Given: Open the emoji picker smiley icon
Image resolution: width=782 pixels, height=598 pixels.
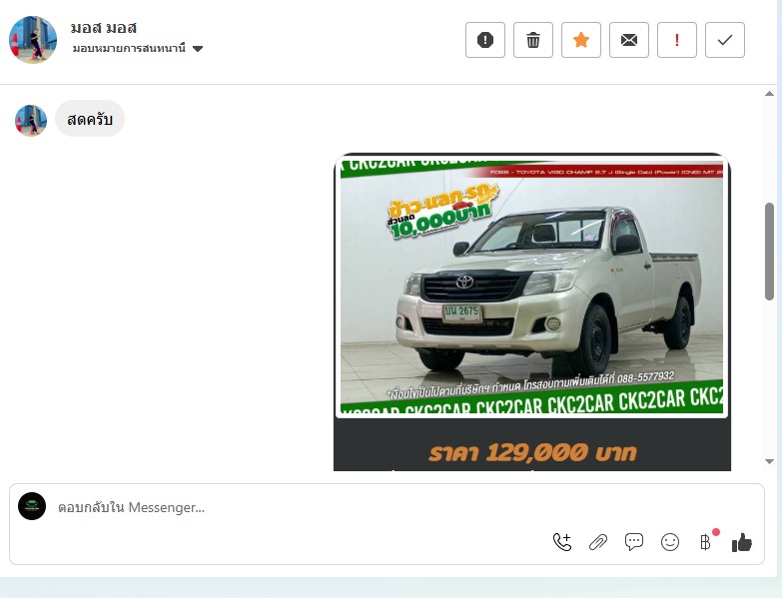Looking at the screenshot, I should 670,542.
